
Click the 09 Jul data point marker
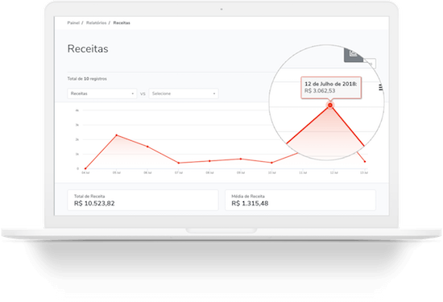241,159
